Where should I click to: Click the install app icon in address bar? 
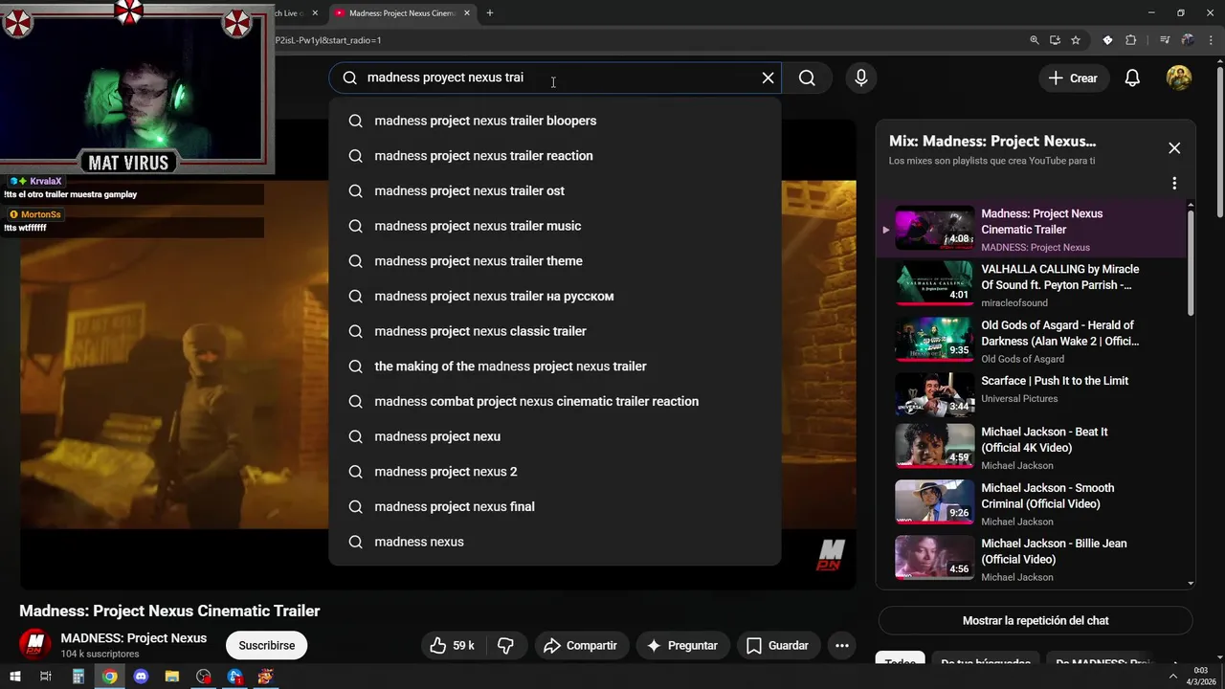pos(1055,40)
